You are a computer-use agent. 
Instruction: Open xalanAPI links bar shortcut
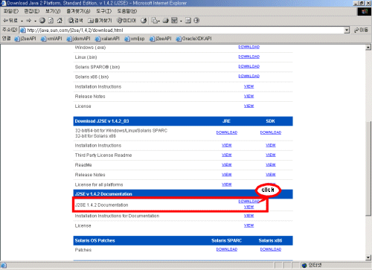pos(107,39)
